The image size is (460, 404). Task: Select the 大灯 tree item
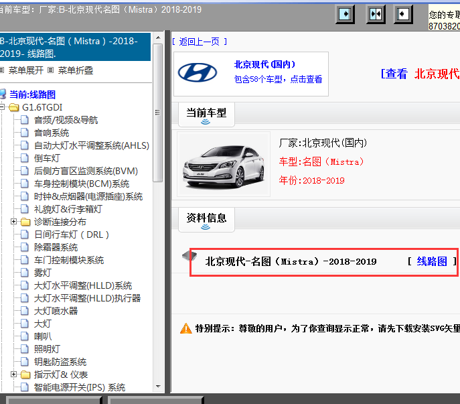[x=43, y=324]
